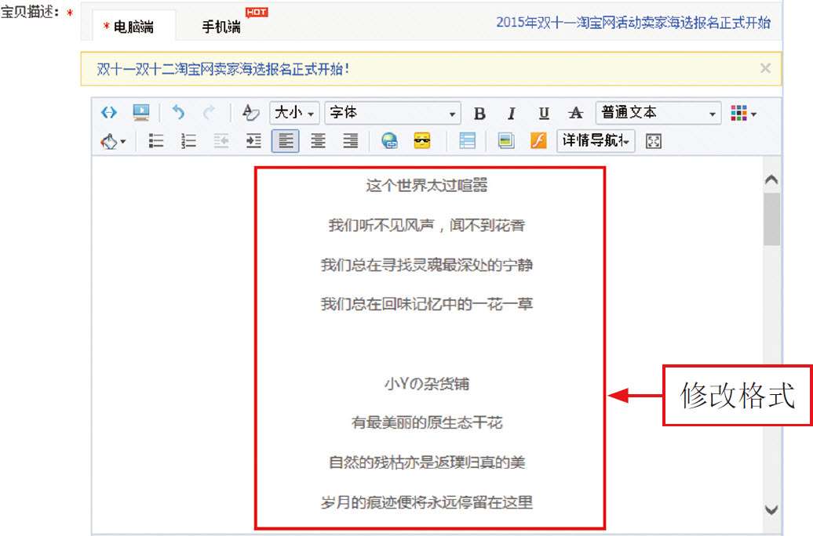This screenshot has width=813, height=536.
Task: Insert a hyperlink with globe icon
Action: tap(389, 141)
